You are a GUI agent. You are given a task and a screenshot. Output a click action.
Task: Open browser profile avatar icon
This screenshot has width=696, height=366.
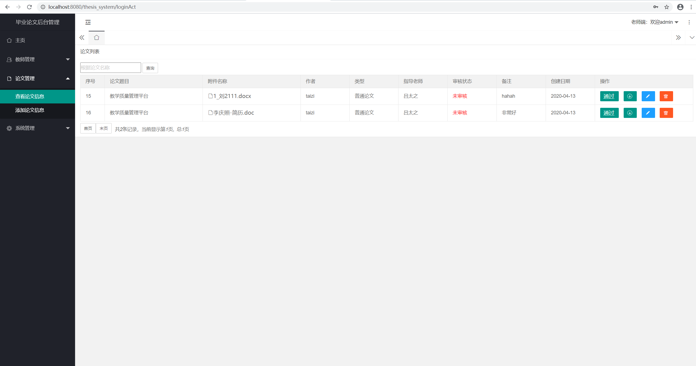(680, 7)
